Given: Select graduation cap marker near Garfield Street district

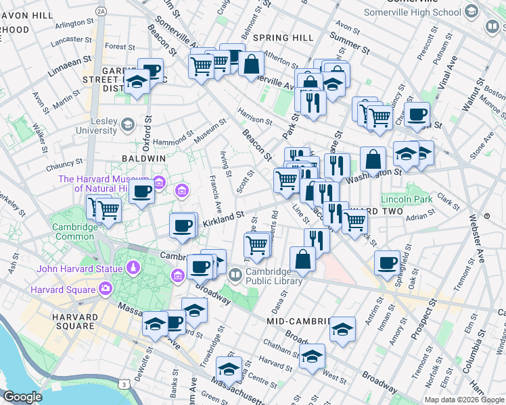Looking at the screenshot, I should click(137, 82).
